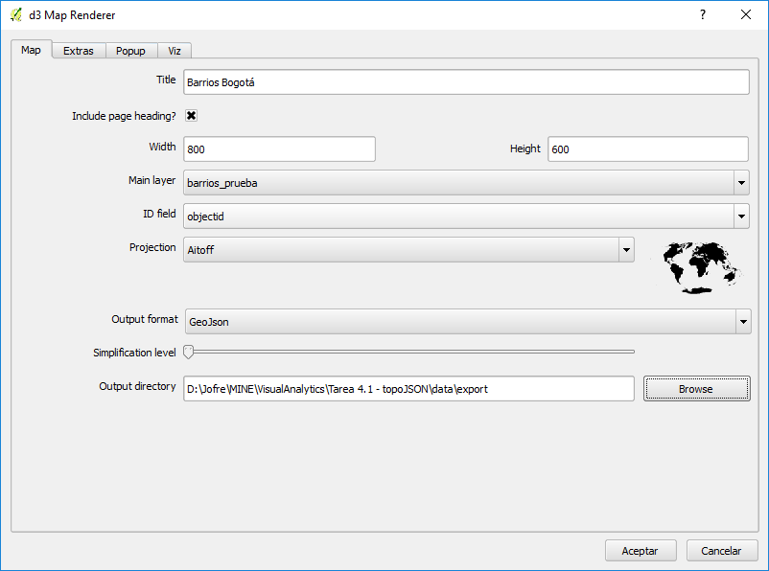
Task: Open the Popup tab
Action: tap(130, 51)
